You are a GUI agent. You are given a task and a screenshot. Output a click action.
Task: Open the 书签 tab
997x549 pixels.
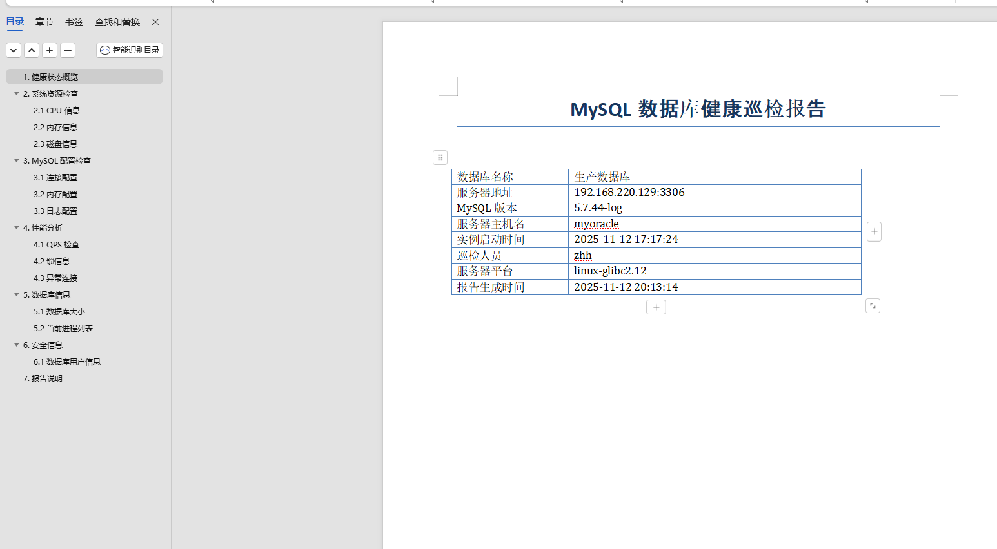click(x=74, y=22)
